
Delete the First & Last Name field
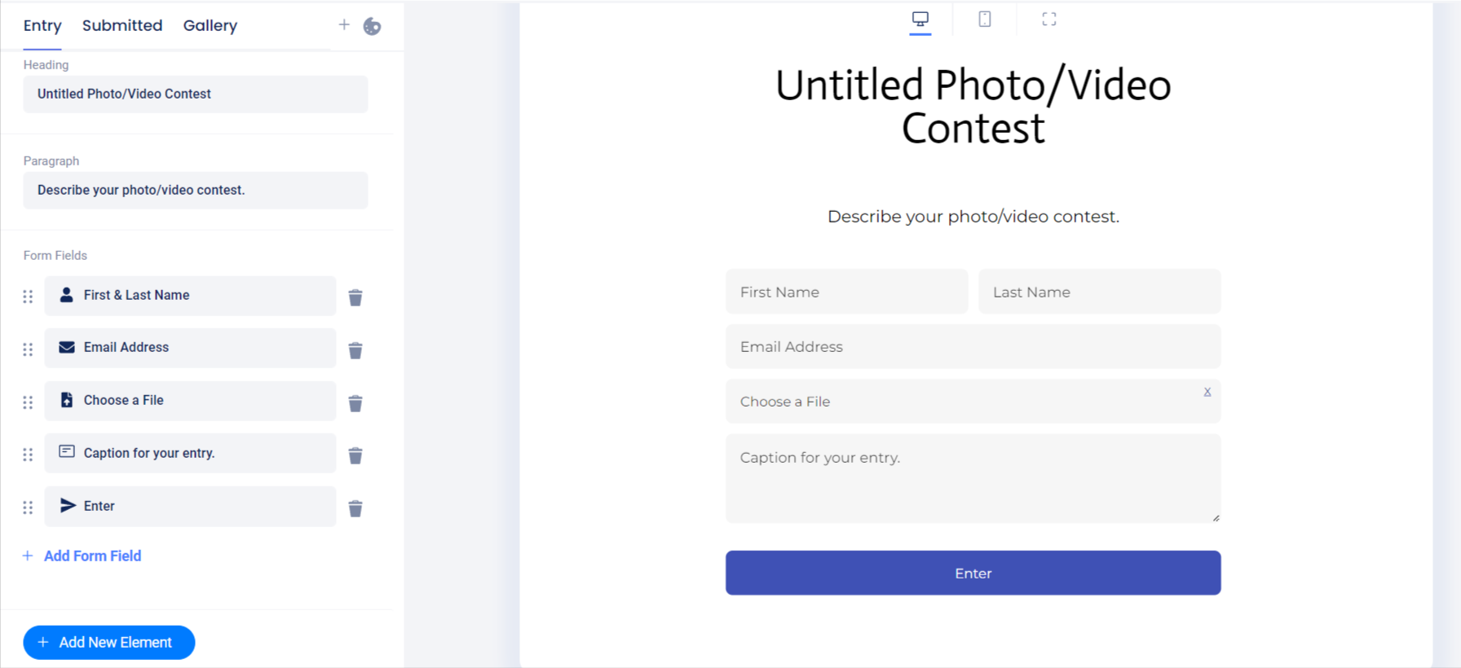pyautogui.click(x=355, y=297)
